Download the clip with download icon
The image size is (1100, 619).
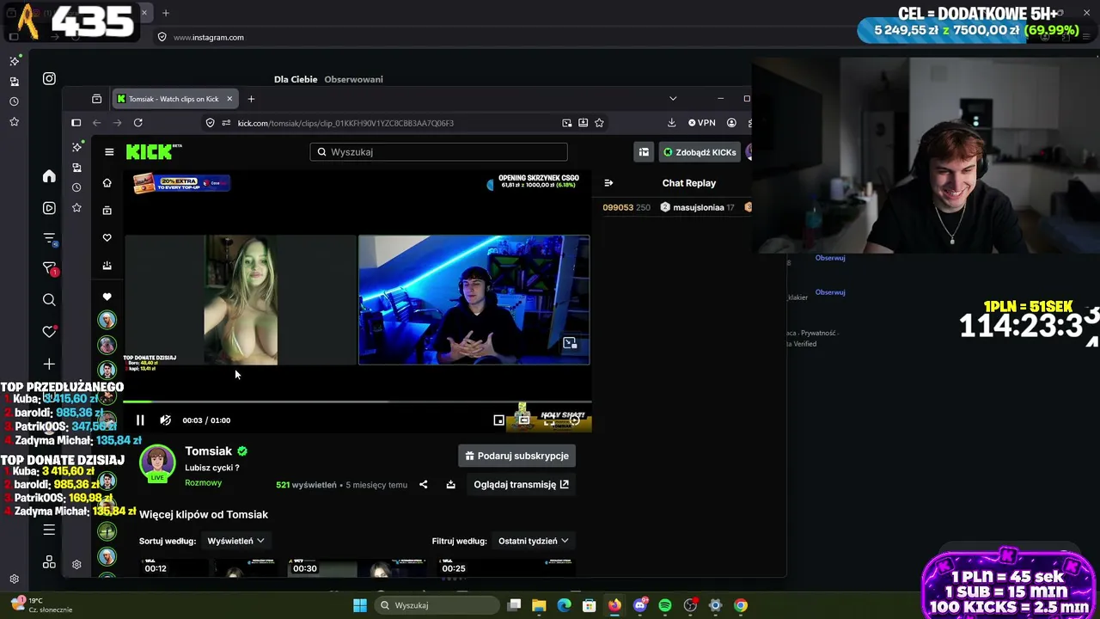pyautogui.click(x=450, y=485)
